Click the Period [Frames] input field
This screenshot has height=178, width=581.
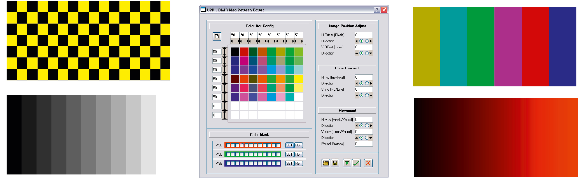[363, 144]
